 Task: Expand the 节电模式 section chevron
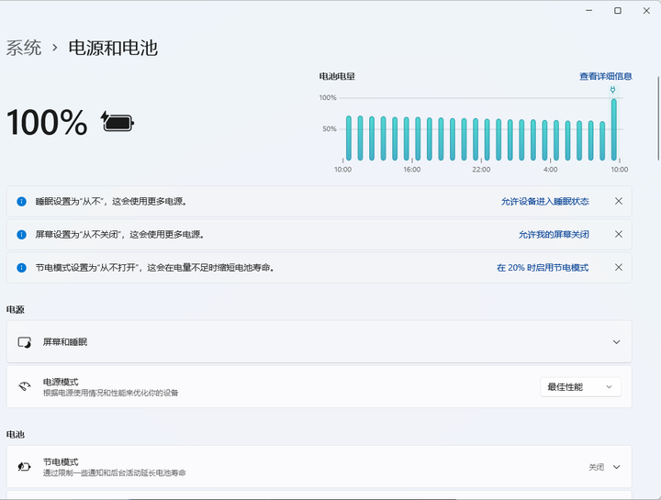coord(616,467)
